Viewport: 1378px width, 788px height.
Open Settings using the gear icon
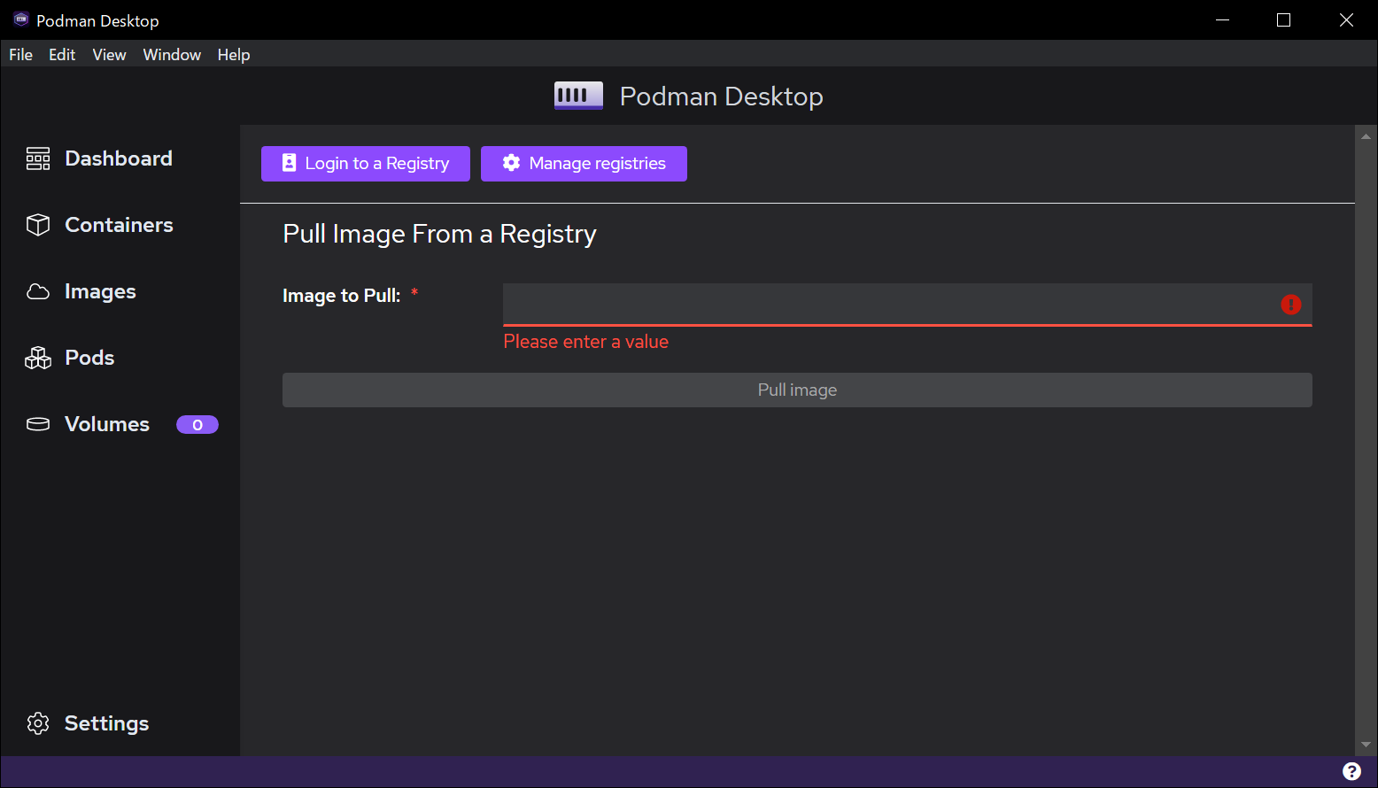click(x=38, y=723)
